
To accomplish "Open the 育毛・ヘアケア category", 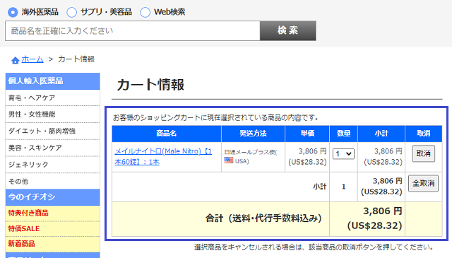I will tap(53, 98).
